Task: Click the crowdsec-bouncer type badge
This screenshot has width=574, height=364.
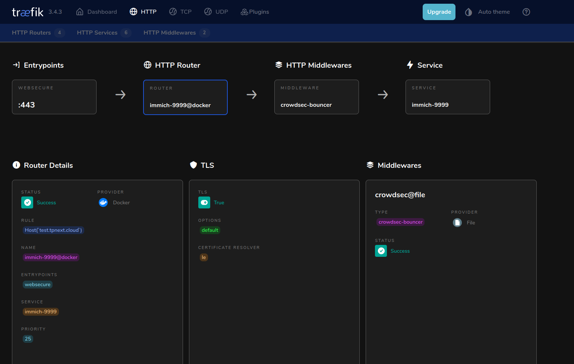Action: click(401, 222)
